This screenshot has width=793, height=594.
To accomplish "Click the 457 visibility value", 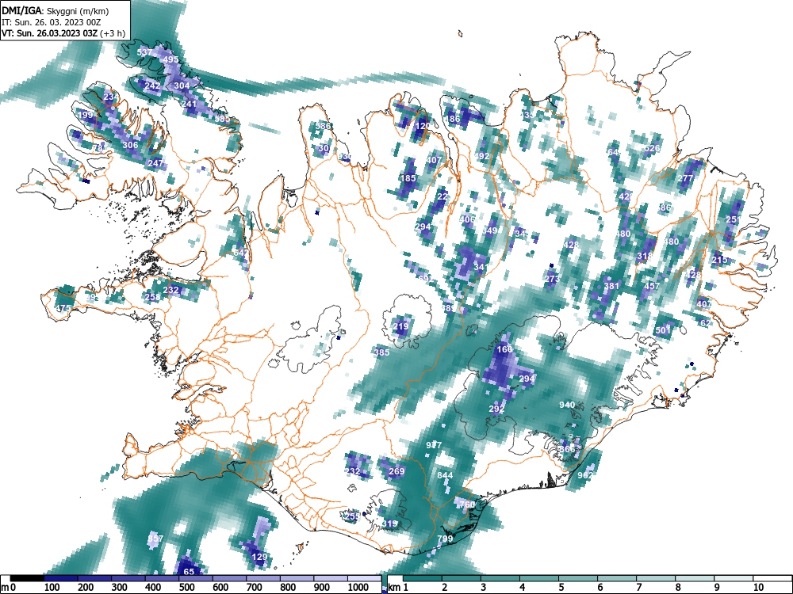I will coord(651,286).
